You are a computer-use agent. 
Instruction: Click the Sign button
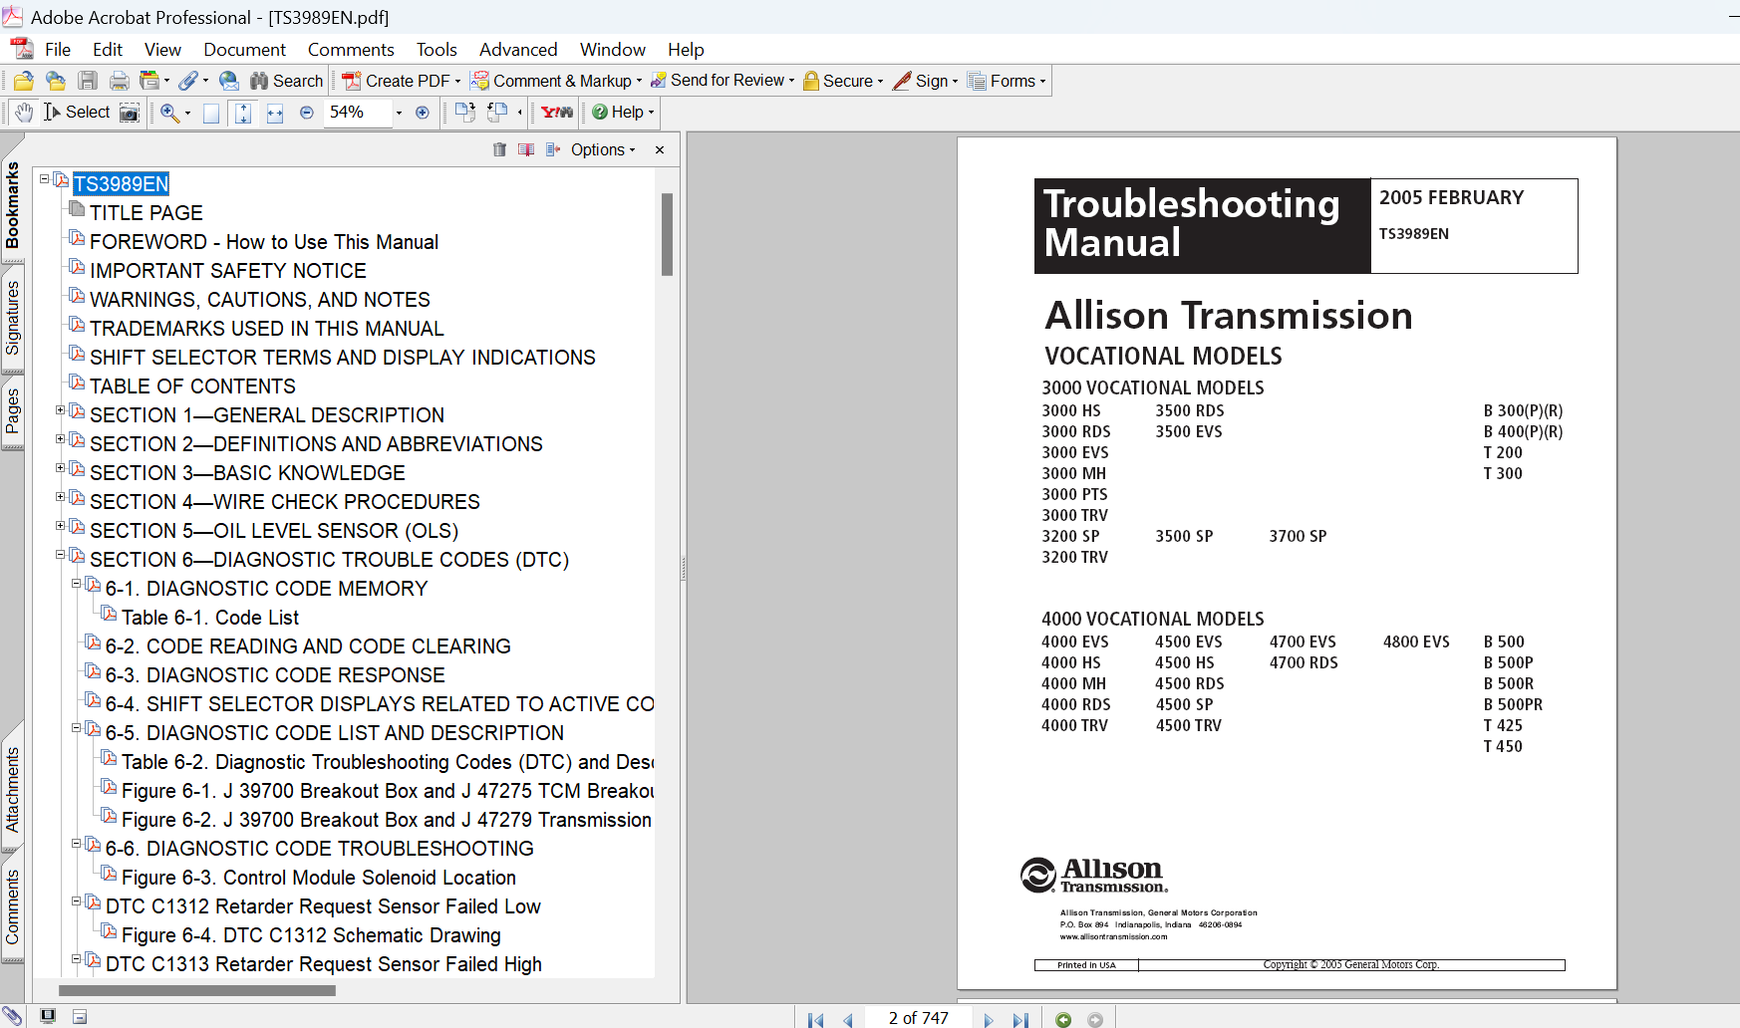(x=926, y=81)
